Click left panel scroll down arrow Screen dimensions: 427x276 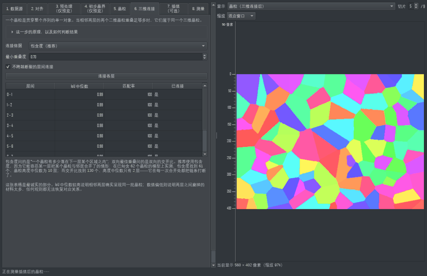click(213, 265)
